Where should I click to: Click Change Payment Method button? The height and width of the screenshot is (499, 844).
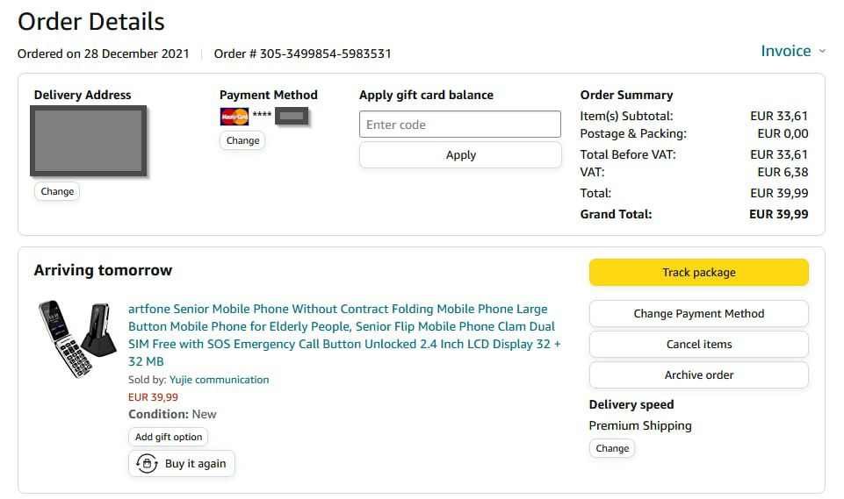[x=698, y=313]
